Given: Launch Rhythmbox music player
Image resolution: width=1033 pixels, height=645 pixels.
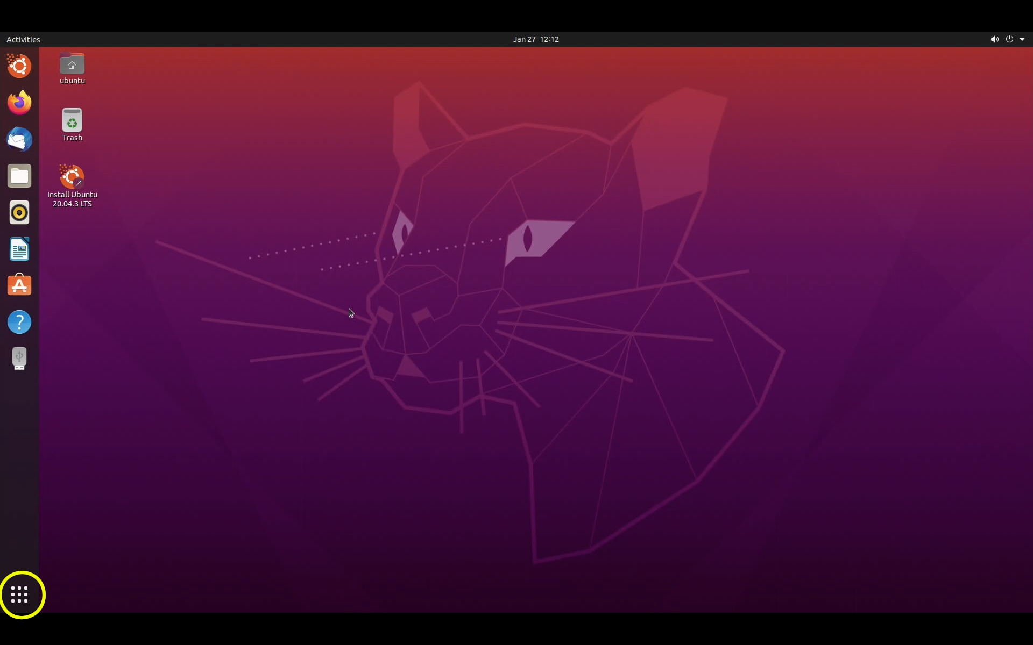Looking at the screenshot, I should tap(19, 212).
